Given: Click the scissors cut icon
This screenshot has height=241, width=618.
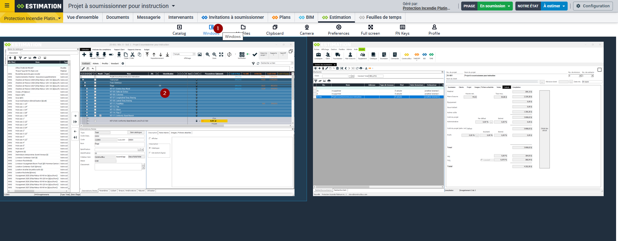Looking at the screenshot, I should tap(133, 55).
